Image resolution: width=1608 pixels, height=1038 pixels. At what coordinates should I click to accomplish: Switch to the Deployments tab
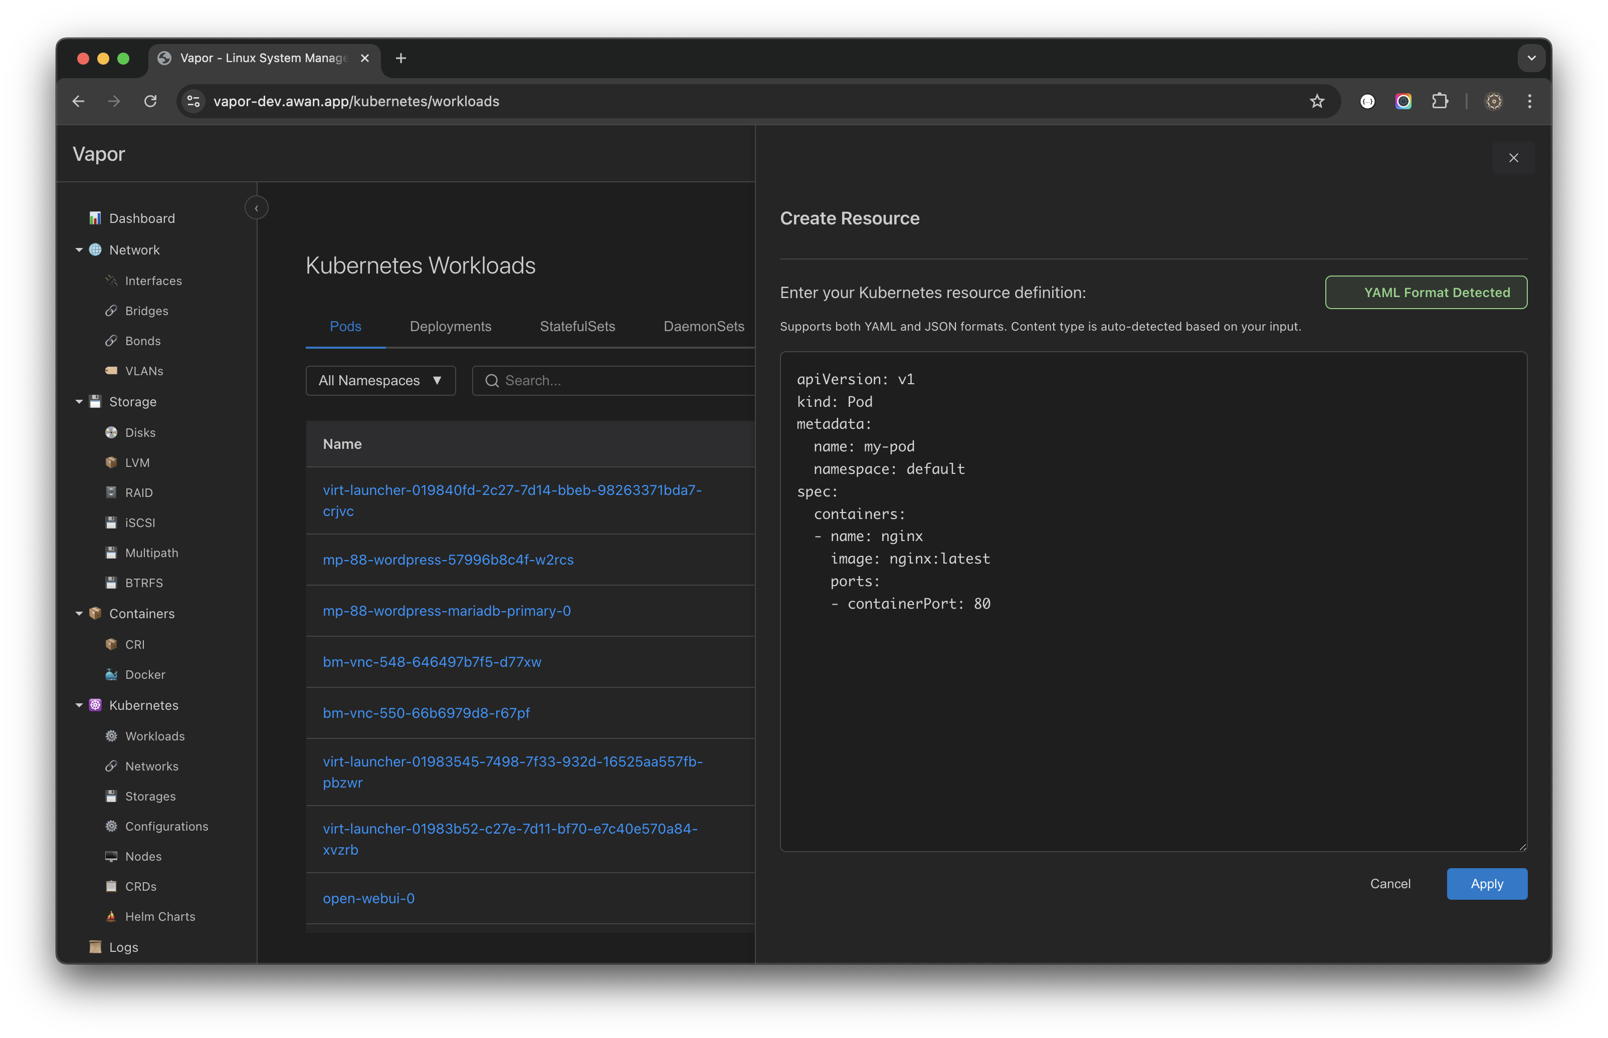[x=450, y=326]
